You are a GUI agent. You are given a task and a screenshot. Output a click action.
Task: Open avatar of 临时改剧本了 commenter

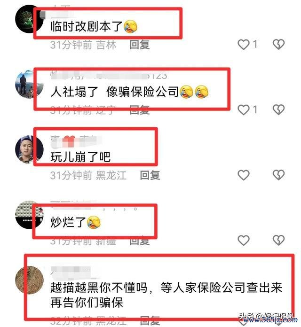pyautogui.click(x=30, y=19)
